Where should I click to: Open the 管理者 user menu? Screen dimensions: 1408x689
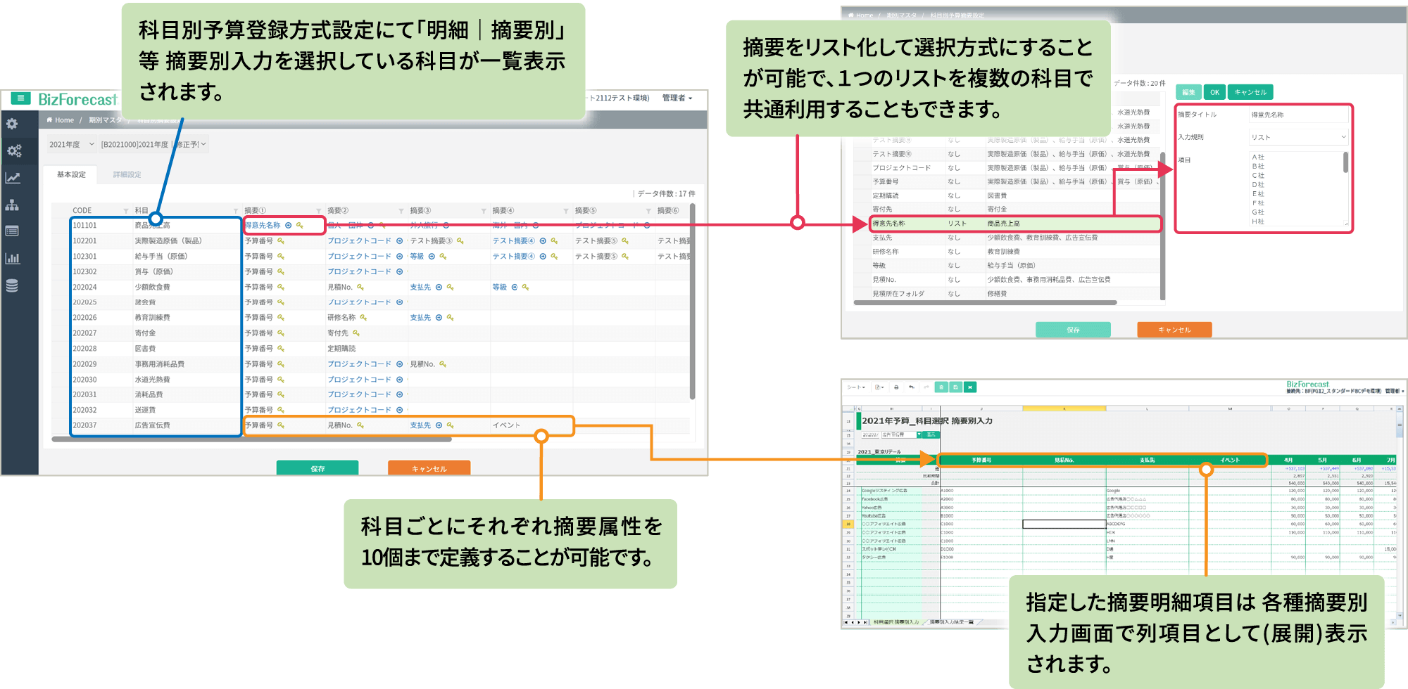pos(677,98)
